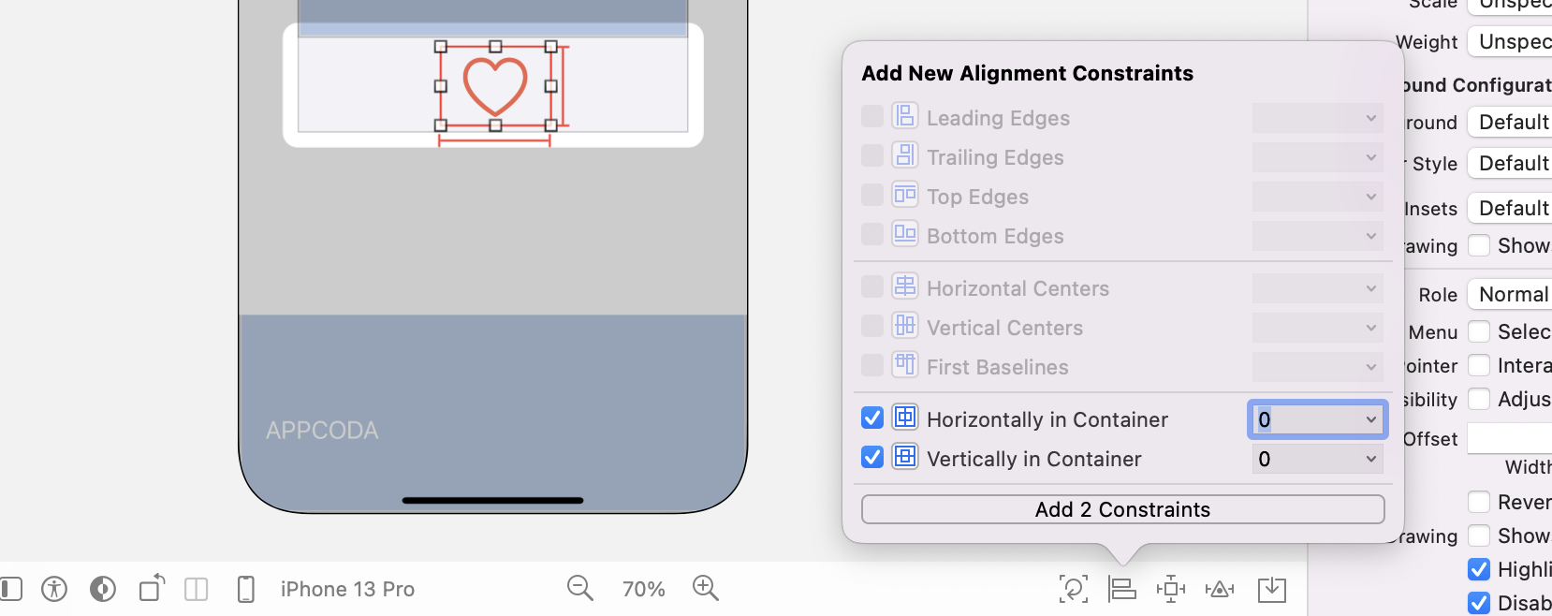Expand Horizontally in Container value dropdown
This screenshot has width=1552, height=616.
[1370, 419]
